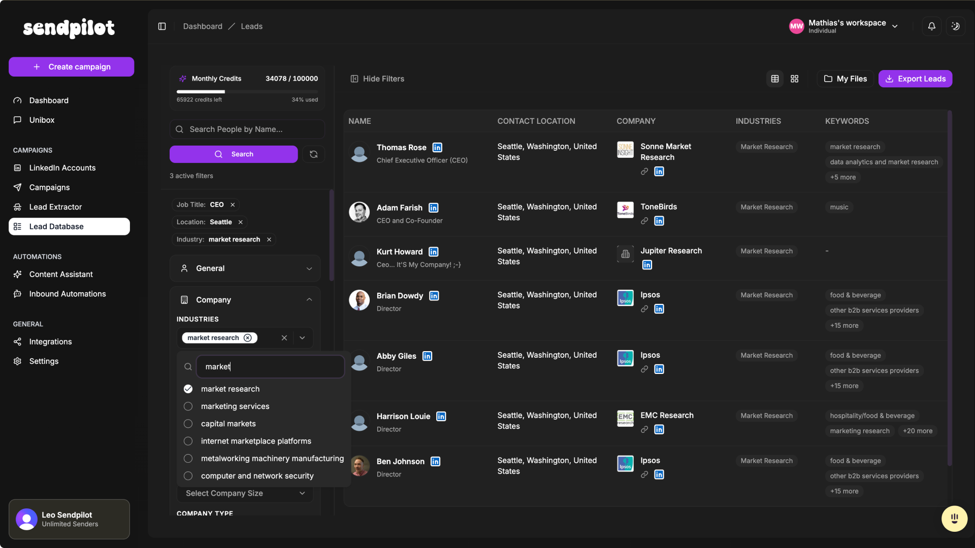The image size is (975, 548).
Task: Remove market research tag in Industries
Action: (x=248, y=338)
